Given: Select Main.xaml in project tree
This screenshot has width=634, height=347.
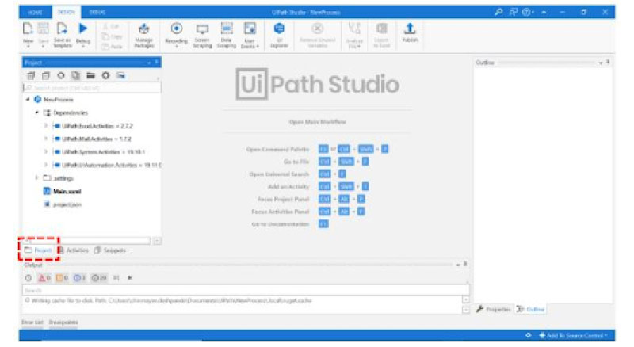Looking at the screenshot, I should coord(63,191).
